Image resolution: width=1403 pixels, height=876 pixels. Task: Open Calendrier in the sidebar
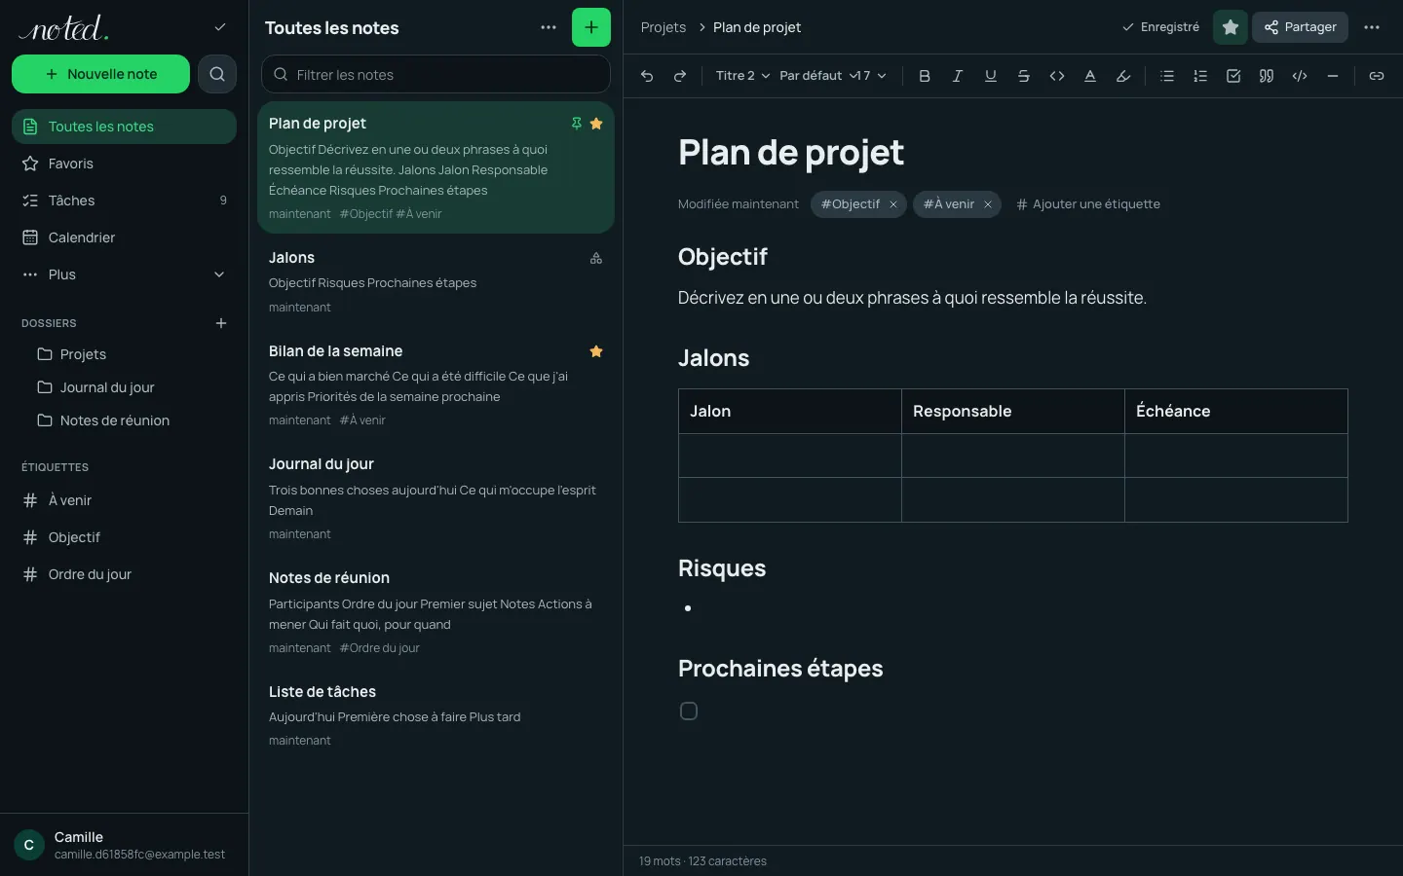(x=125, y=237)
